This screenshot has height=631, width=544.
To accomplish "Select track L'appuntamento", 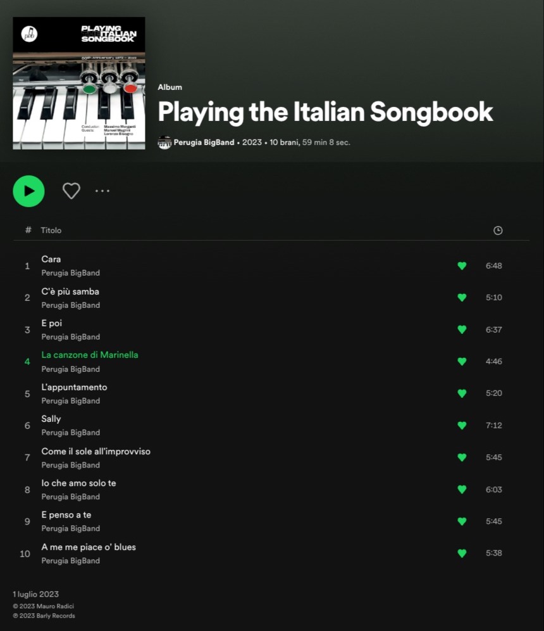I will (75, 387).
